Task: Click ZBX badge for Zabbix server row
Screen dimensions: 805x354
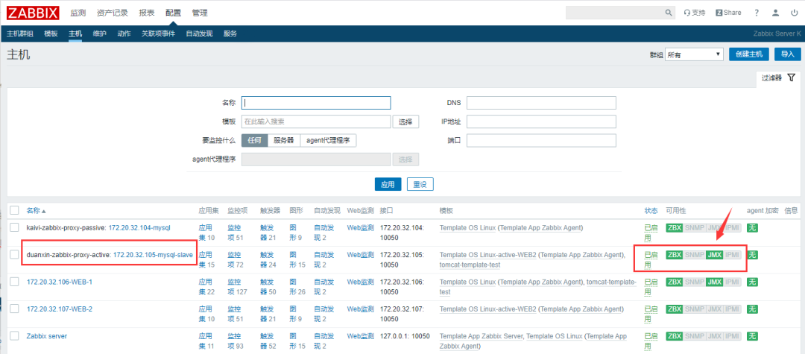Action: [x=674, y=336]
